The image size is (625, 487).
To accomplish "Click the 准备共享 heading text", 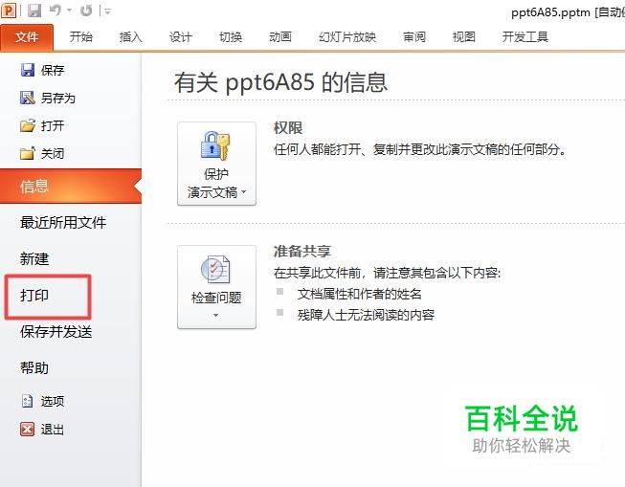I will coord(302,252).
